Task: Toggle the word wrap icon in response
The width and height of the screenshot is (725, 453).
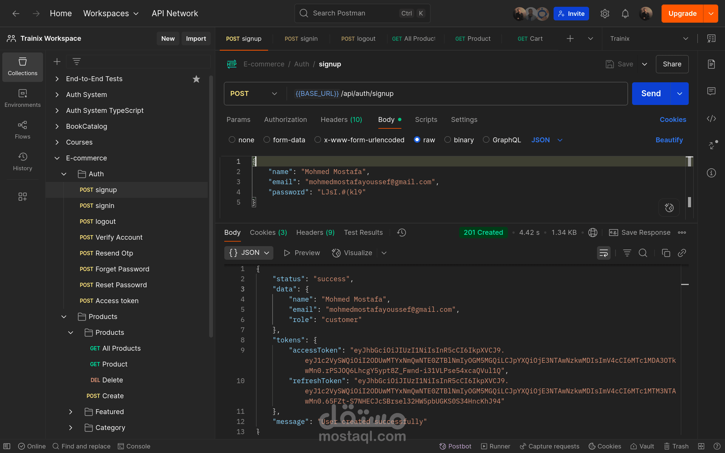Action: tap(603, 253)
